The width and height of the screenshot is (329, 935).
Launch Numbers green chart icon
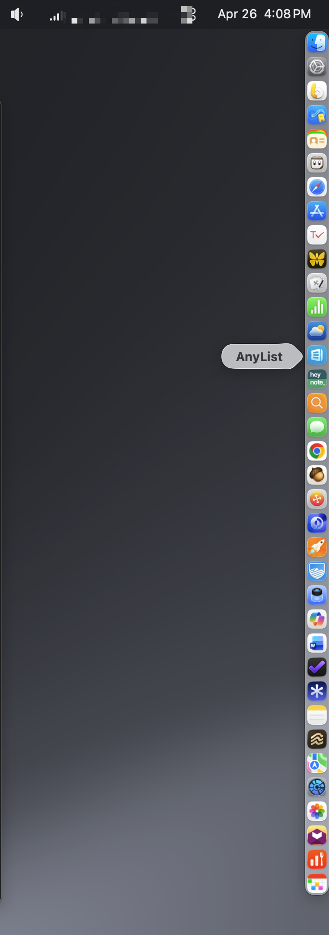click(317, 307)
